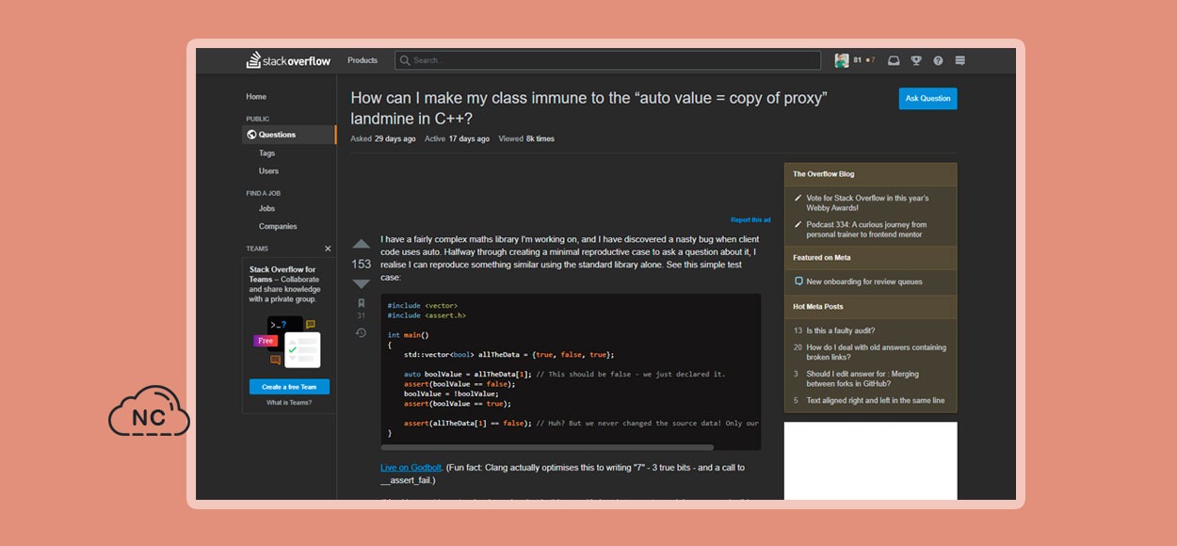The image size is (1177, 546).
Task: Click the Active 17 days ago text
Action: tap(457, 138)
